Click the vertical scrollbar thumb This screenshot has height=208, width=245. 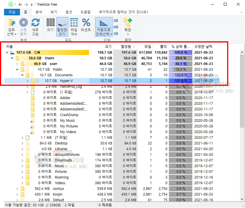(242, 91)
